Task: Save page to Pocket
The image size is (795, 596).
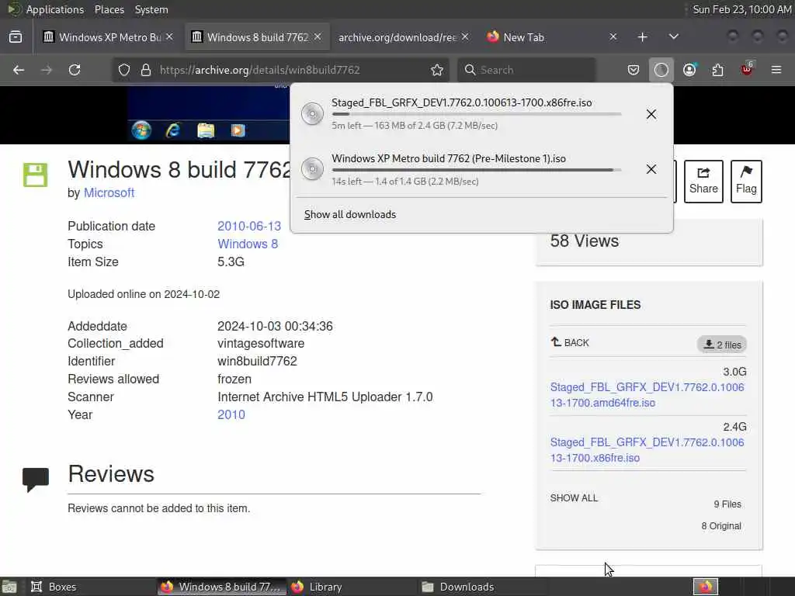Action: pyautogui.click(x=634, y=70)
